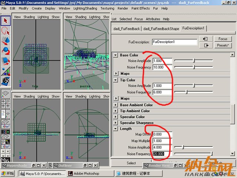The width and height of the screenshot is (237, 178).
Task: Switch to single perspective view layout
Action: point(6,94)
